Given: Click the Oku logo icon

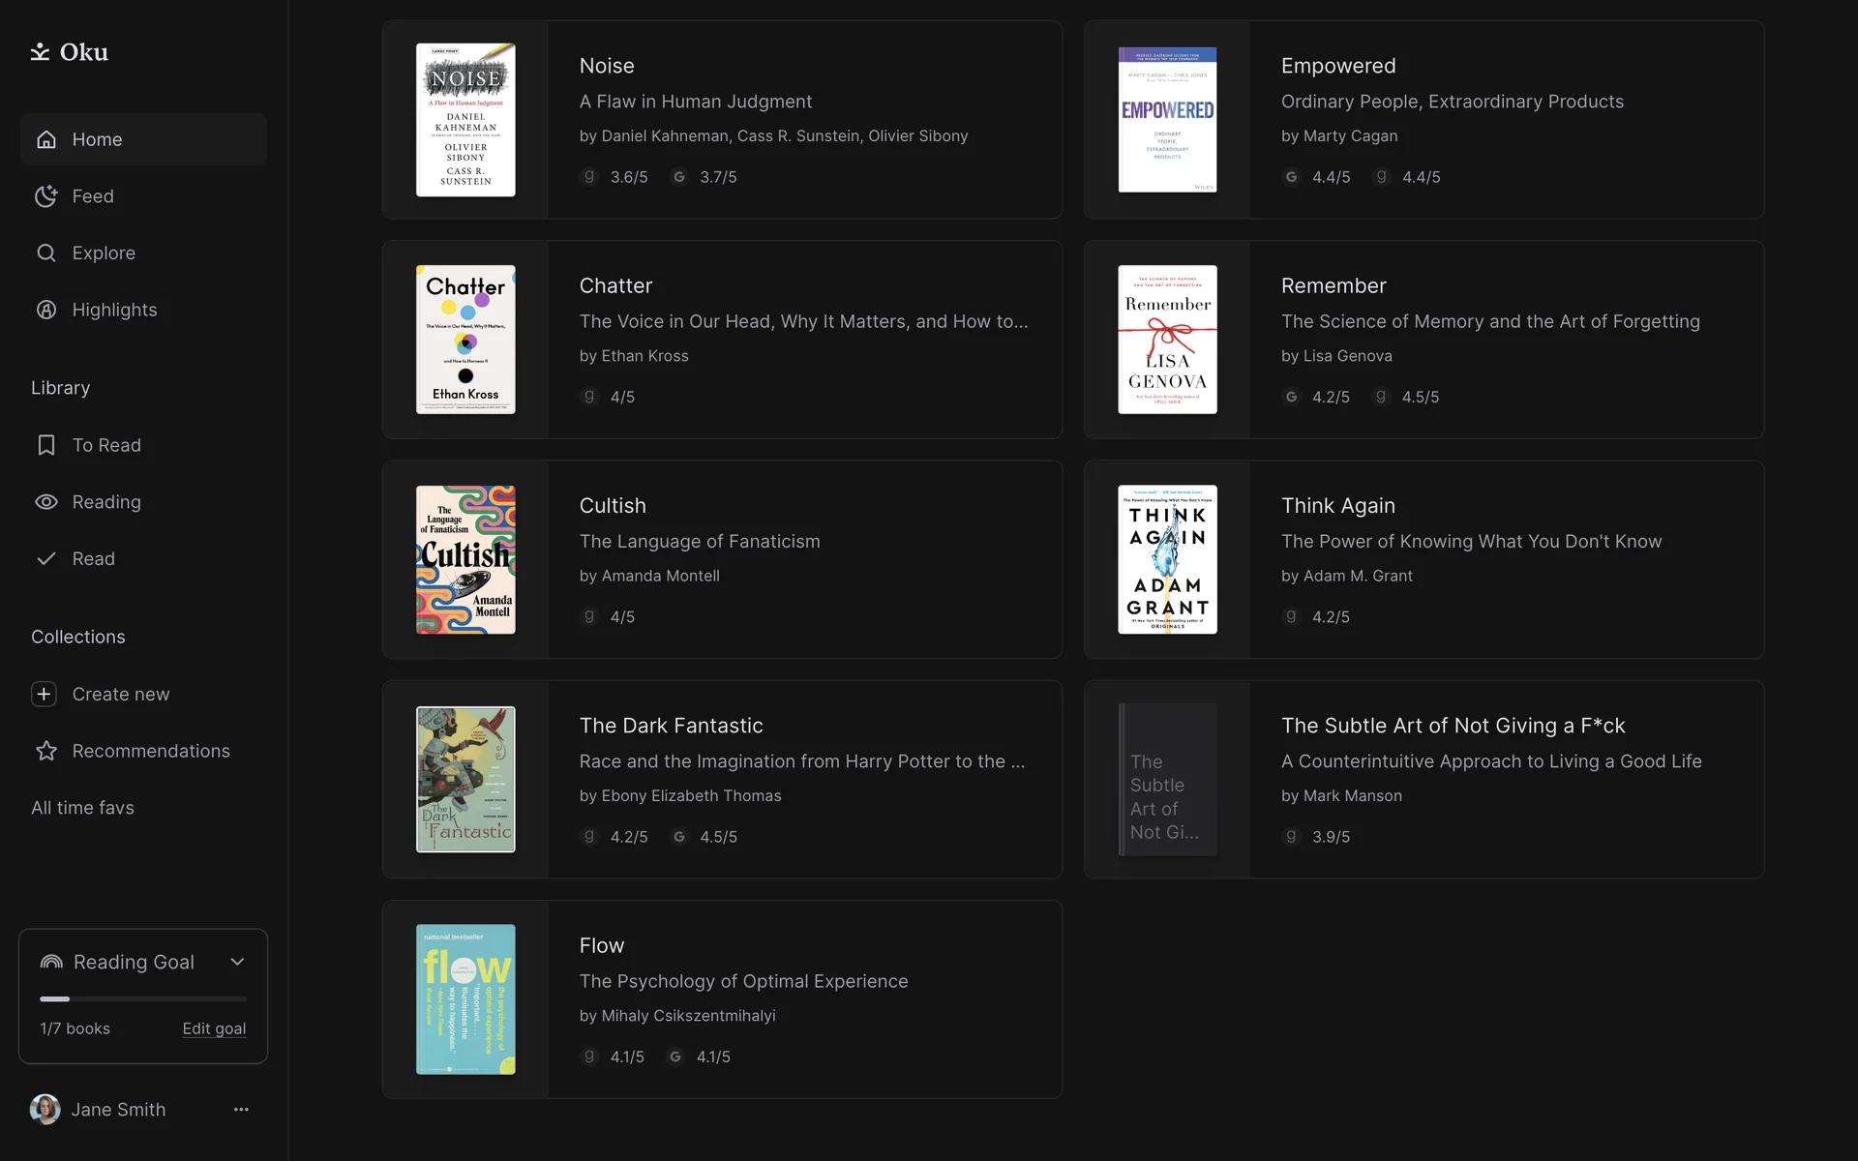Looking at the screenshot, I should 40,52.
